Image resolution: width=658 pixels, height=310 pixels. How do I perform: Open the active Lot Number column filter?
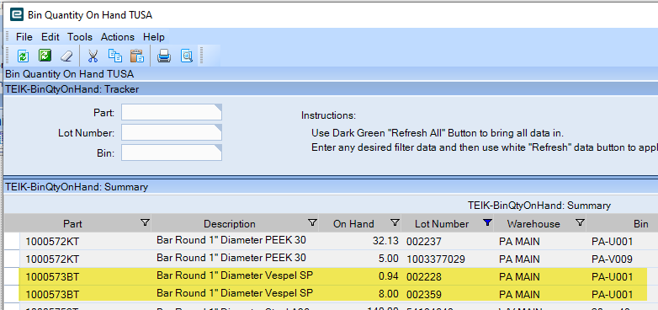point(487,222)
